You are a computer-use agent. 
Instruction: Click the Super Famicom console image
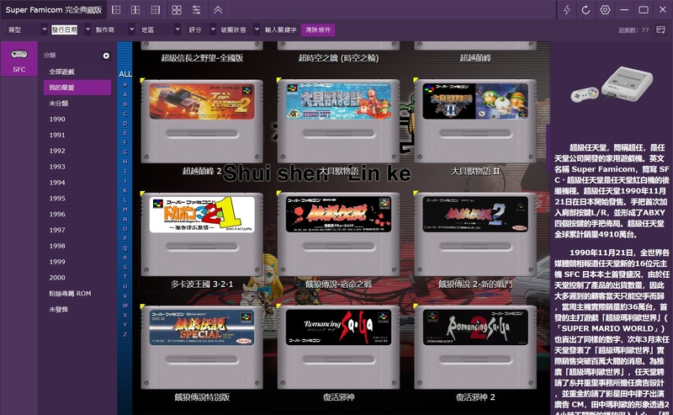[612, 84]
